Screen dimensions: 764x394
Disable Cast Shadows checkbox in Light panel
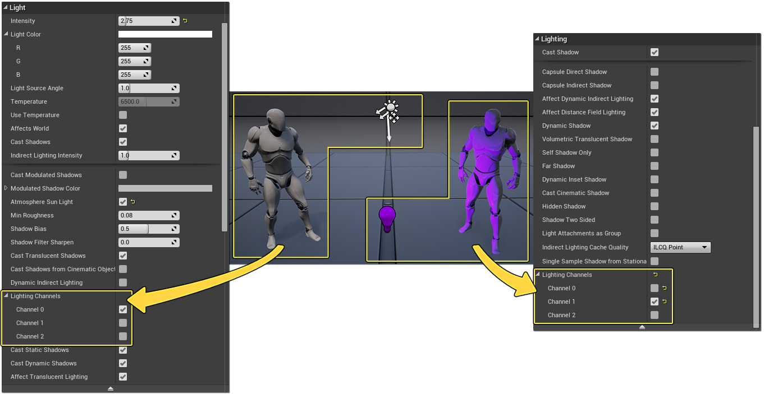(x=123, y=142)
